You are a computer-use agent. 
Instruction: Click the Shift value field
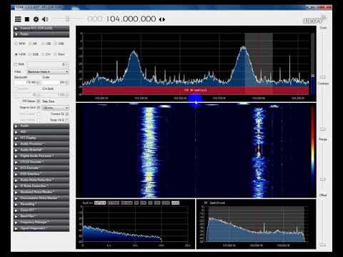tap(48, 64)
